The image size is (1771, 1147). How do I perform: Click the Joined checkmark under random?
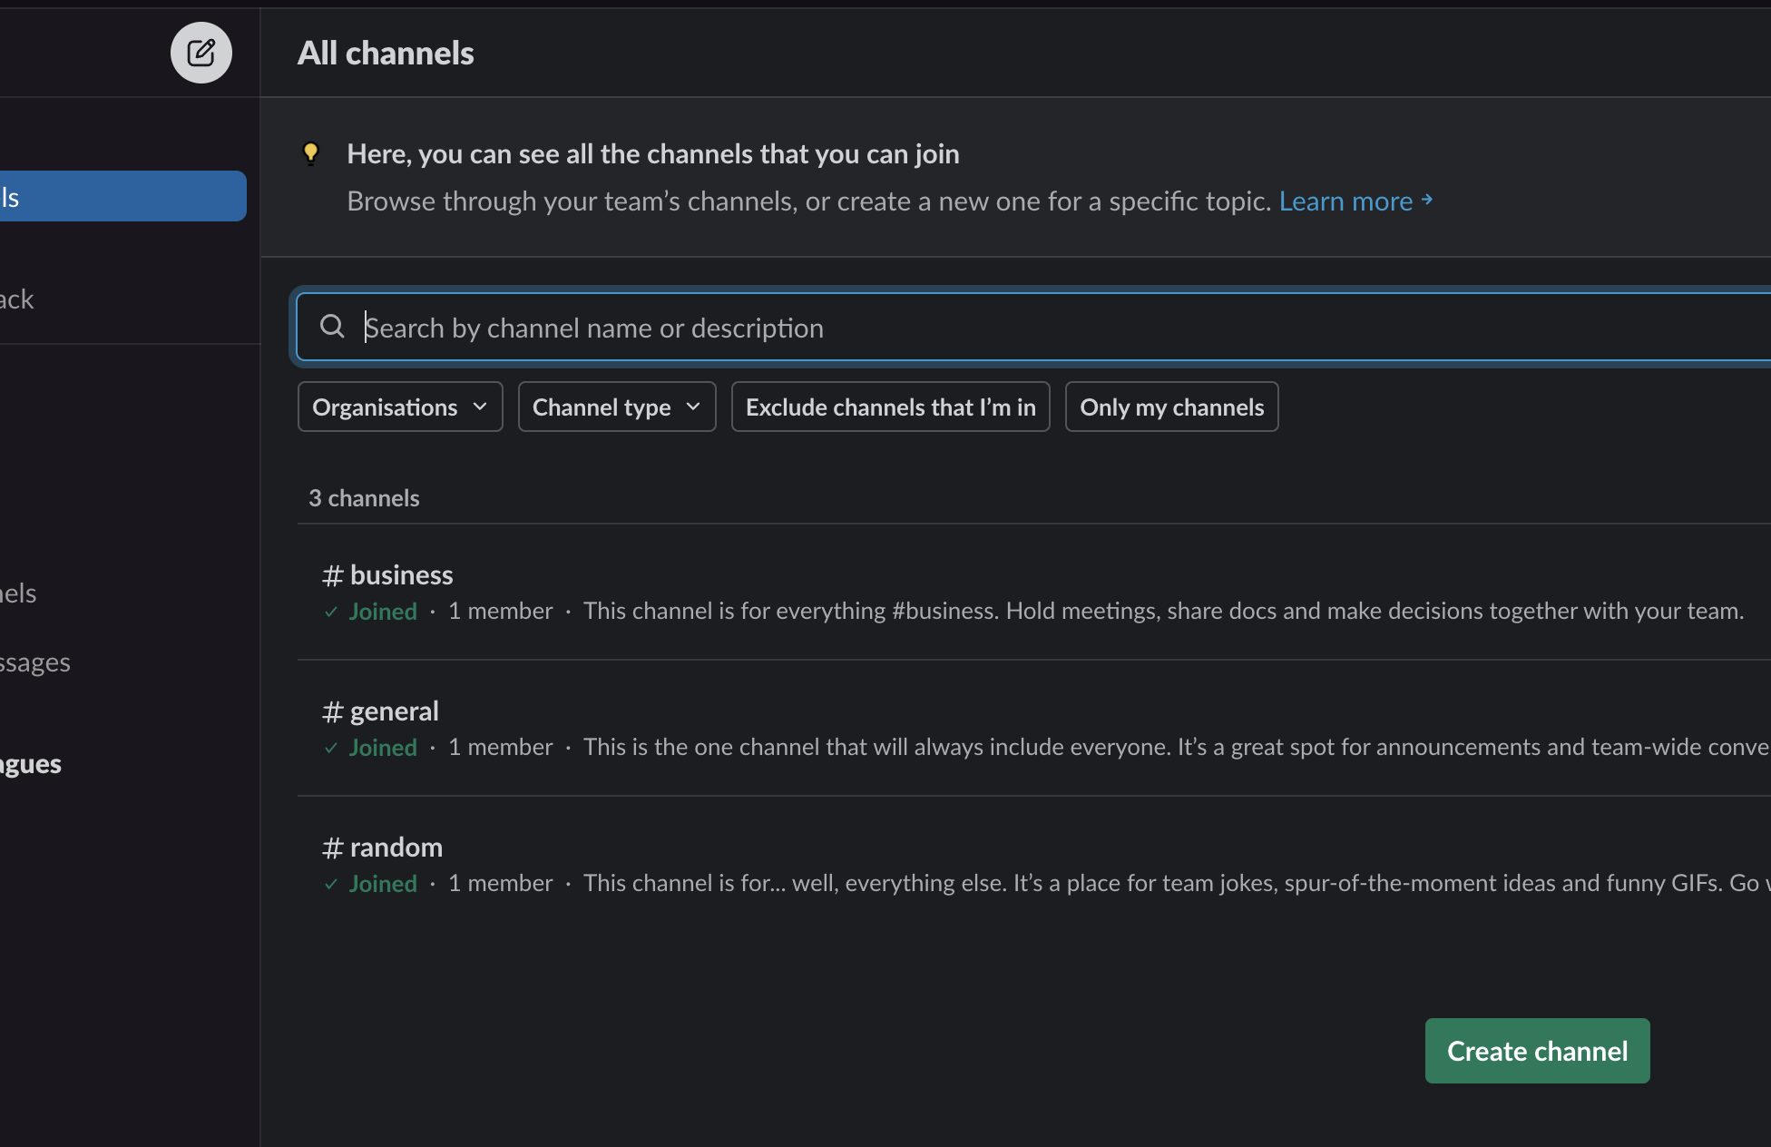pos(331,884)
